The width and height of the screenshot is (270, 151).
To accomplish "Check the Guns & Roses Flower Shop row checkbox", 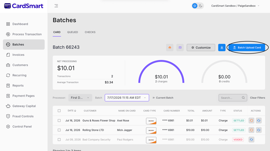I will tap(59, 120).
